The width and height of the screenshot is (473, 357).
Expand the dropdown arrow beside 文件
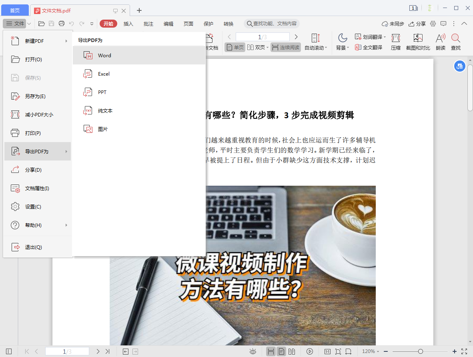click(x=29, y=24)
